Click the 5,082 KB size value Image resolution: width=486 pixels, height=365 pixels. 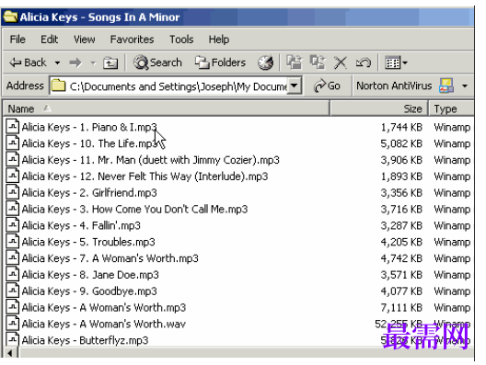[401, 143]
